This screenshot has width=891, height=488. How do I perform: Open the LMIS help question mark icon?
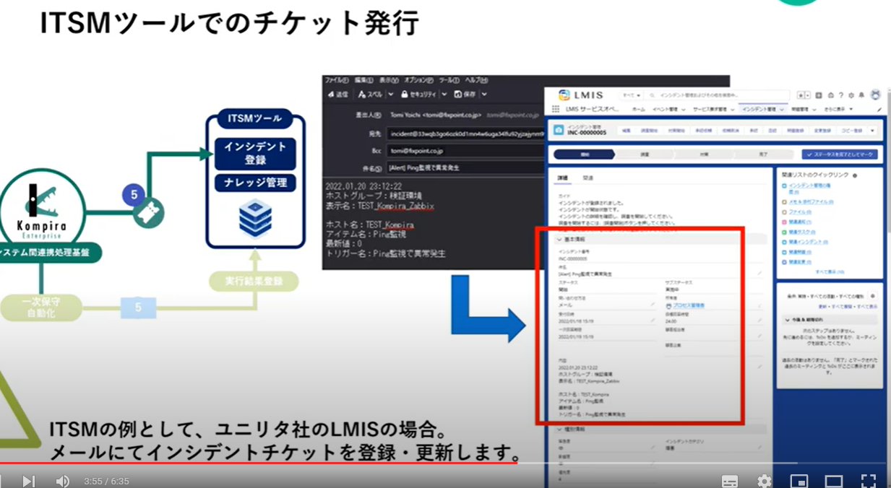pos(843,95)
